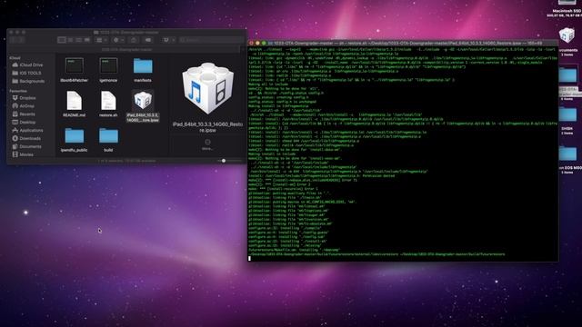Click the large ipsw preview image

207,88
